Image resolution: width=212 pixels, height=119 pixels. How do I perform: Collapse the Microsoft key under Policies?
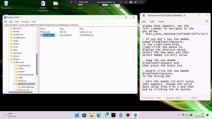[x=11, y=62]
